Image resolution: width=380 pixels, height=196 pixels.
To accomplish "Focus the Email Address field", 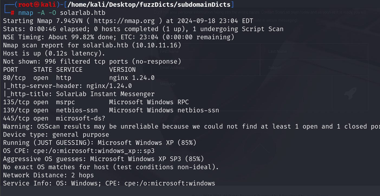I will click(x=206, y=68).
